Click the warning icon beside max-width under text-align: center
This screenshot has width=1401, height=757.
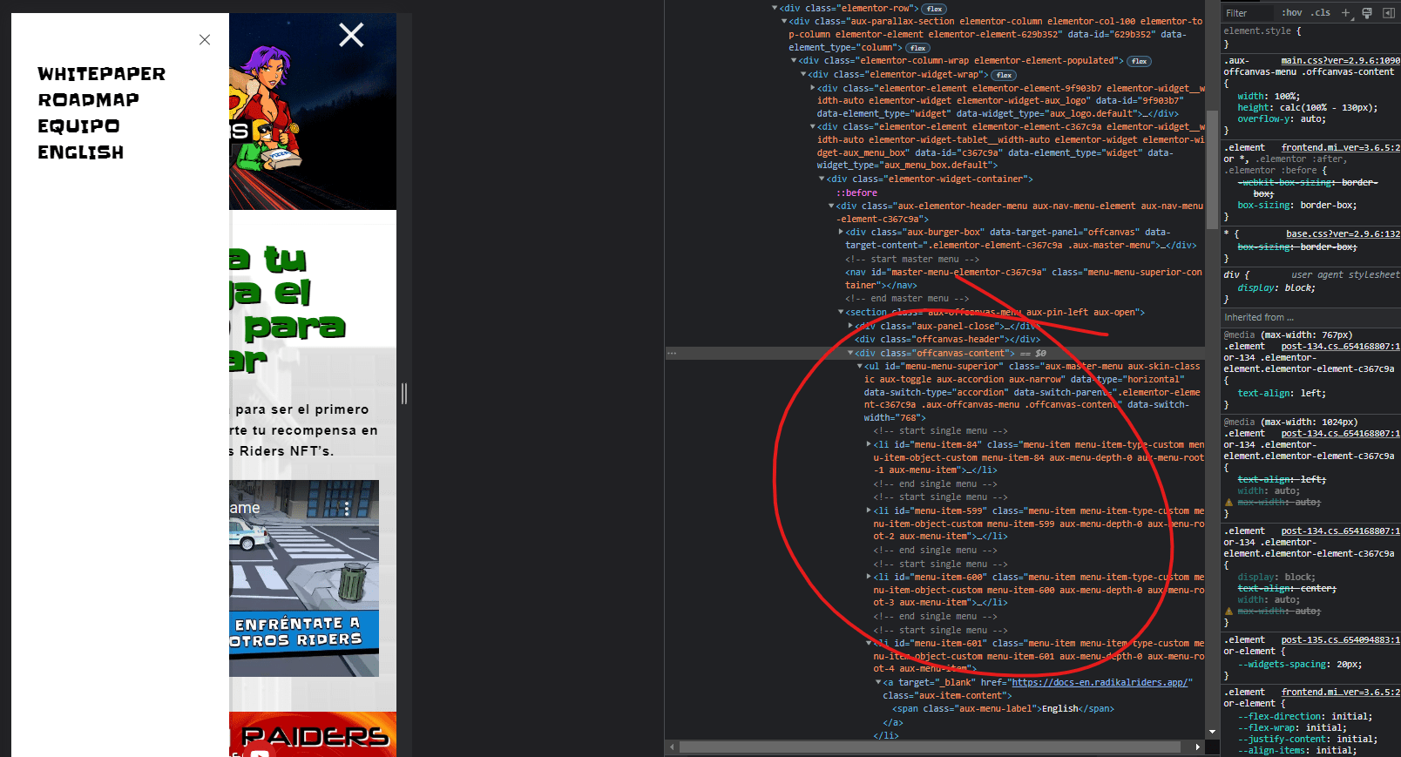pos(1229,612)
